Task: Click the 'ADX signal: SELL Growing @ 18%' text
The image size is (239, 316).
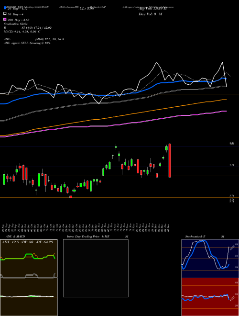Action: click(x=27, y=43)
